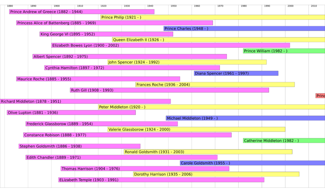Click the 1950 year label

click(174, 6)
